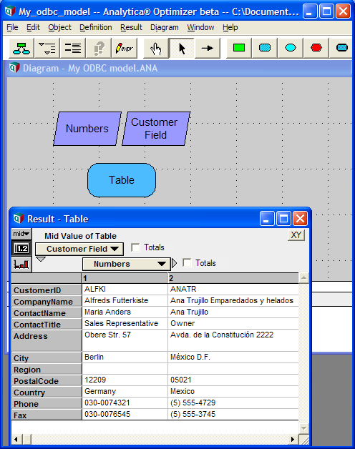Create a green rectangle decision node
Screen dimensions: 355x449
(239, 48)
